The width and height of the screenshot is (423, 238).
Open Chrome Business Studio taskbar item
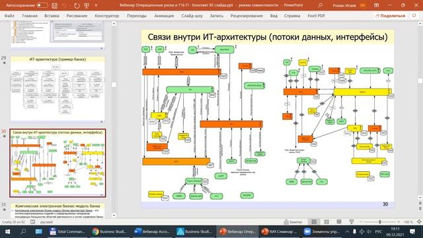click(x=109, y=231)
